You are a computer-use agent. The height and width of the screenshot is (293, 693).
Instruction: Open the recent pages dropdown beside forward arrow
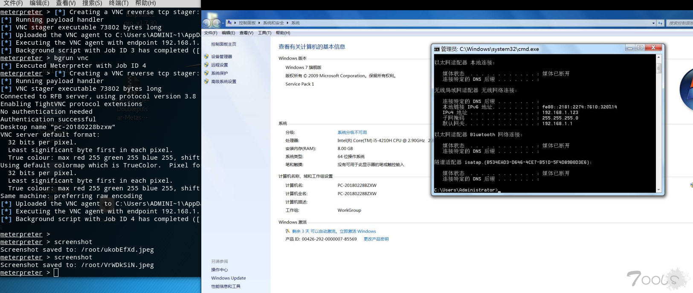223,23
